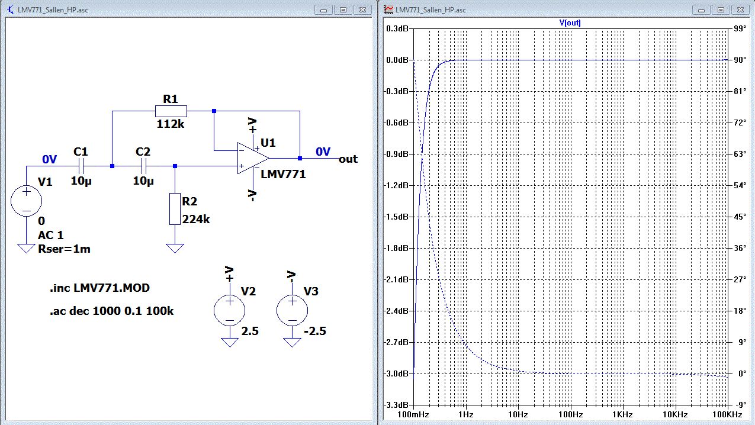Click the voltage source V3 symbol

[x=291, y=310]
